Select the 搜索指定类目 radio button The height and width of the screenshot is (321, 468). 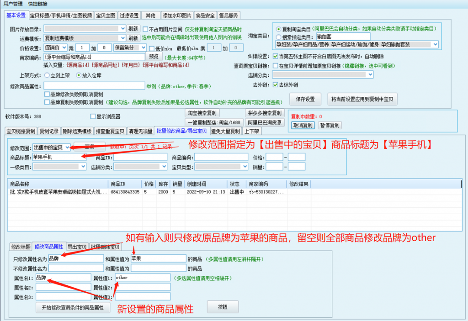point(278,37)
